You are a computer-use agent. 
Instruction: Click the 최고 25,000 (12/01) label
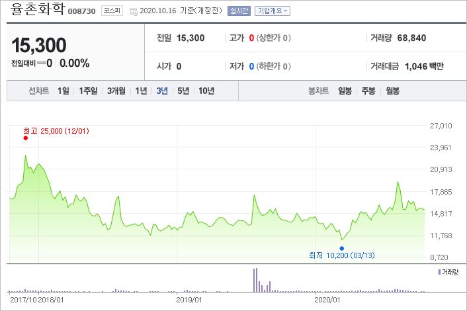[56, 131]
